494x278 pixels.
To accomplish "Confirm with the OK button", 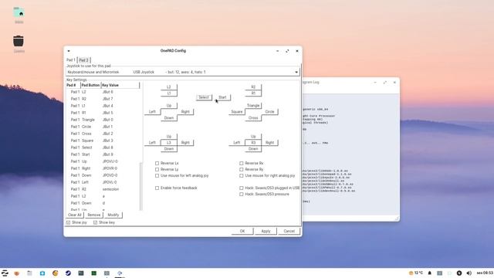I will pyautogui.click(x=242, y=232).
